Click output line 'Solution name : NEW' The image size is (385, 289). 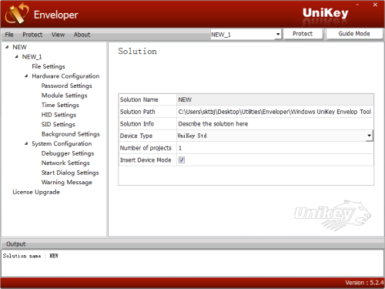point(31,256)
